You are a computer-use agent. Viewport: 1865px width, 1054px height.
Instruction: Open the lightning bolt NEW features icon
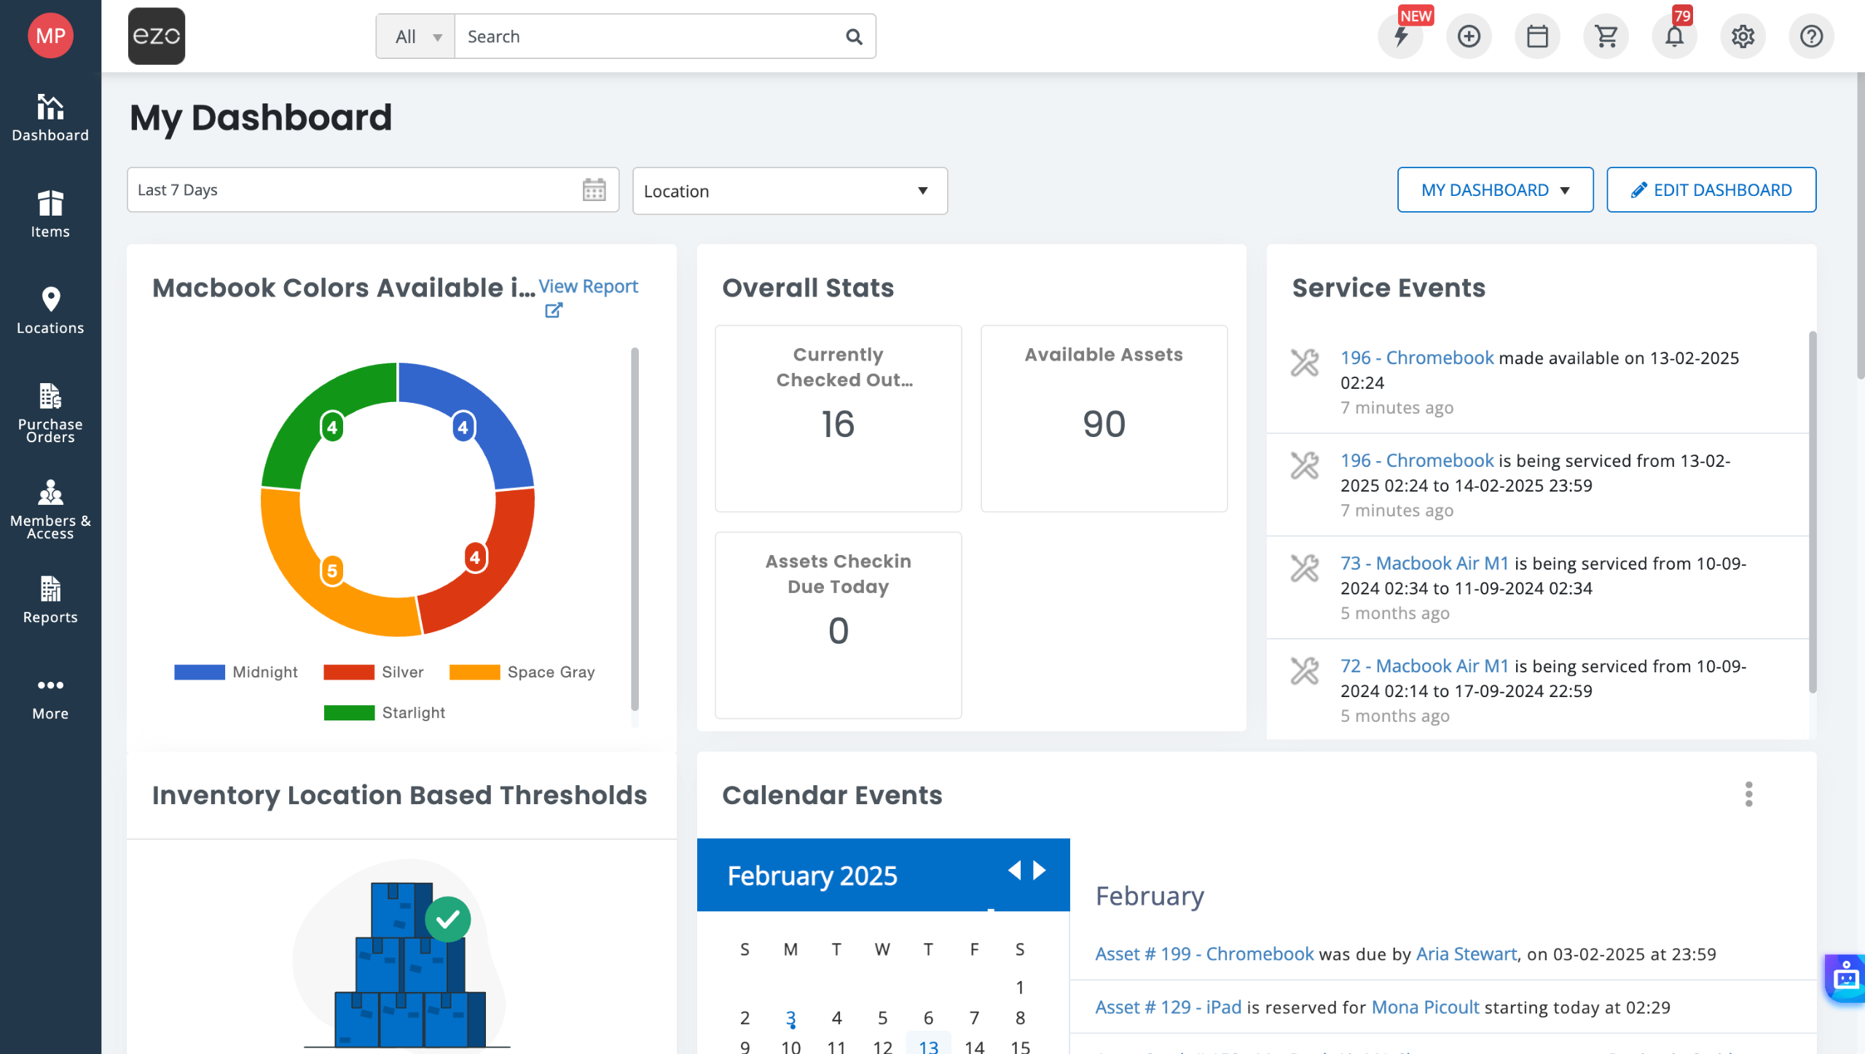(1400, 36)
